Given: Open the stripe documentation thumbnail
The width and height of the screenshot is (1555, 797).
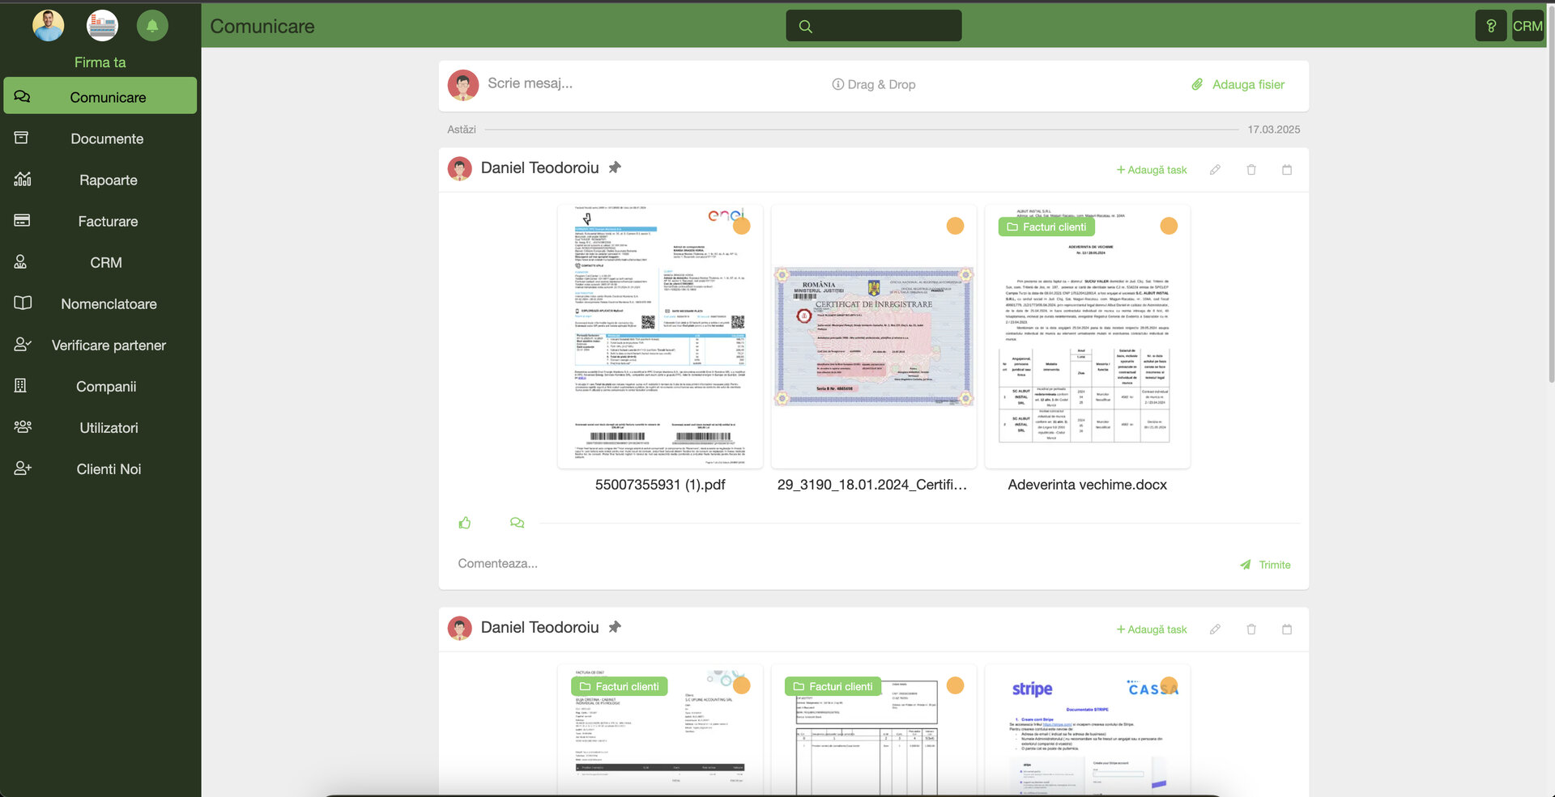Looking at the screenshot, I should (1088, 730).
